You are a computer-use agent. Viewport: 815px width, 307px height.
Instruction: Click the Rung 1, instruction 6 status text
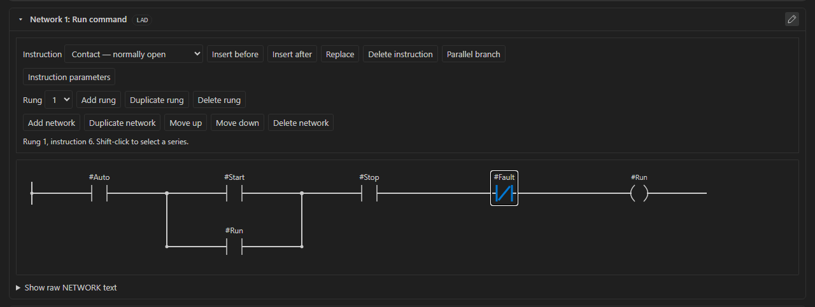(x=106, y=142)
